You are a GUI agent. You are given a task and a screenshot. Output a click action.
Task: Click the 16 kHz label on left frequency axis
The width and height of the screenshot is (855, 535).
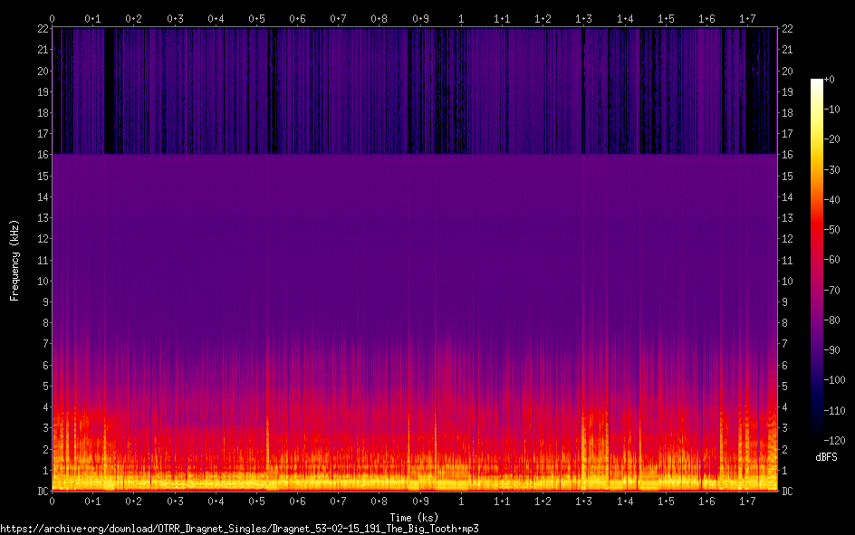pos(42,155)
